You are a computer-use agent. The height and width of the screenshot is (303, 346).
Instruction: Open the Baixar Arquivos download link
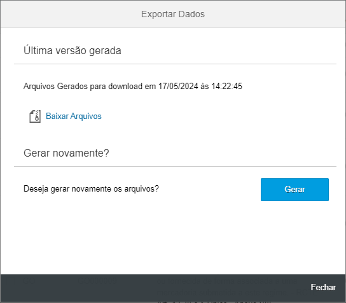point(74,116)
